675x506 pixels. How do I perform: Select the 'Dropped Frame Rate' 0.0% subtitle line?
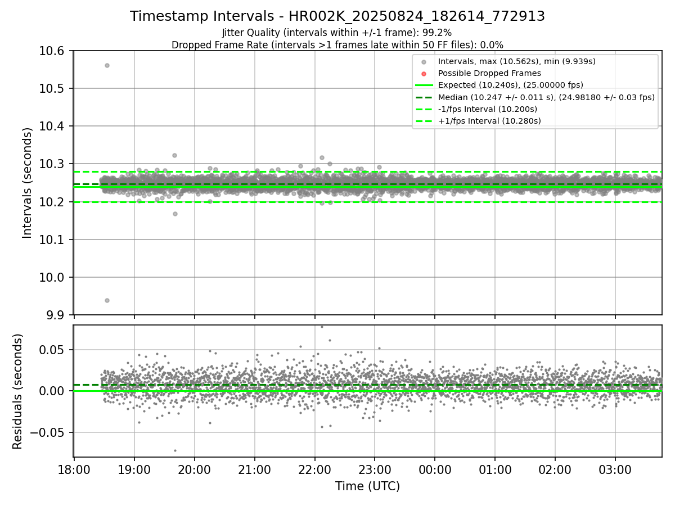(x=337, y=44)
